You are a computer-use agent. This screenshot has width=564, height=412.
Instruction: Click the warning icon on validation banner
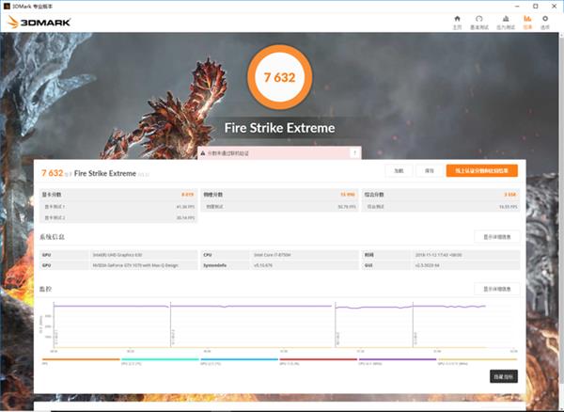pyautogui.click(x=201, y=152)
